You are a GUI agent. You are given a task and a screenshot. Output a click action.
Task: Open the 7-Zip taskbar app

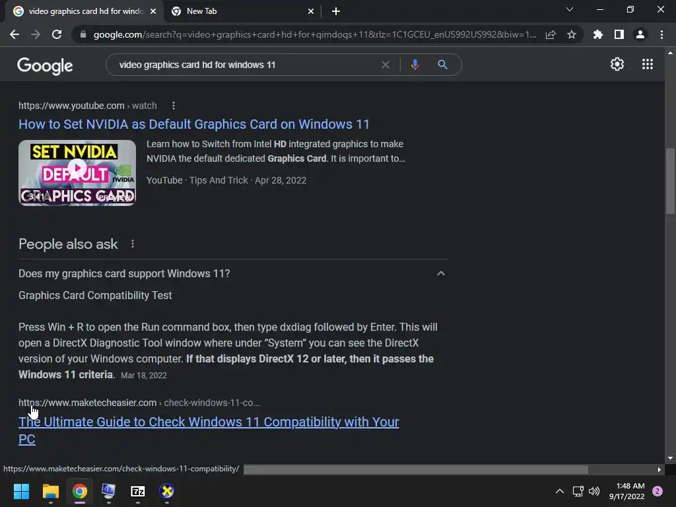pos(138,491)
